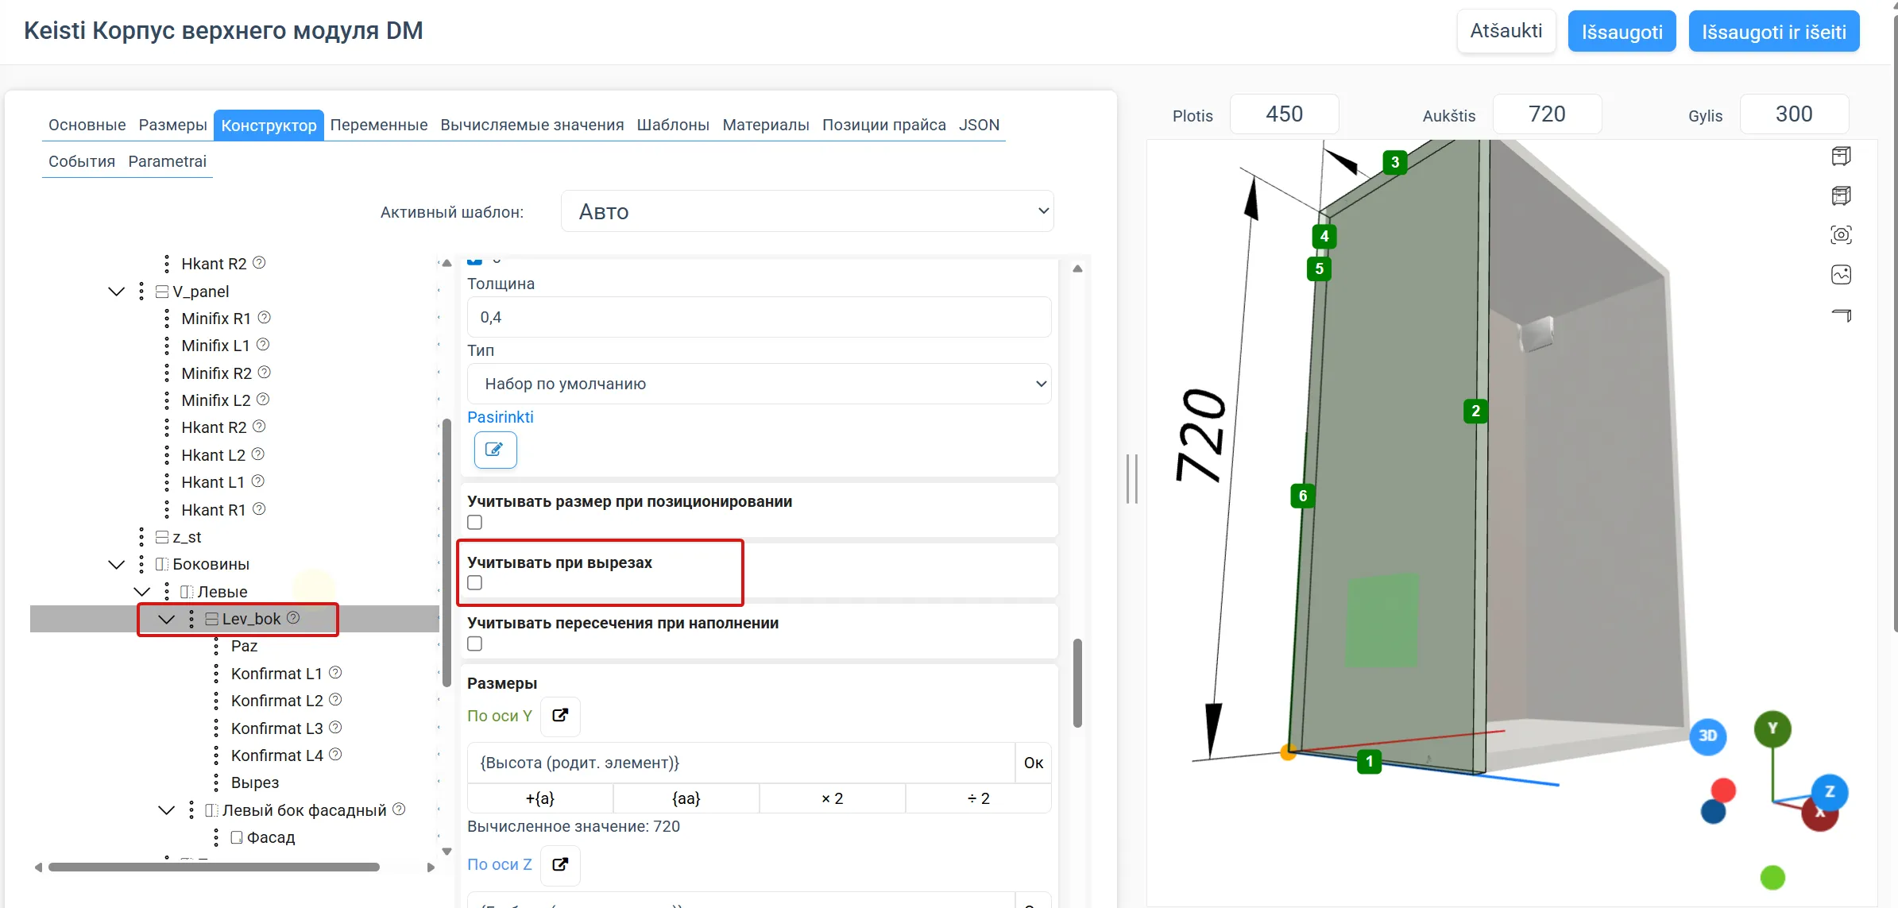Open the JSON tab
Viewport: 1898px width, 908px height.
979,125
